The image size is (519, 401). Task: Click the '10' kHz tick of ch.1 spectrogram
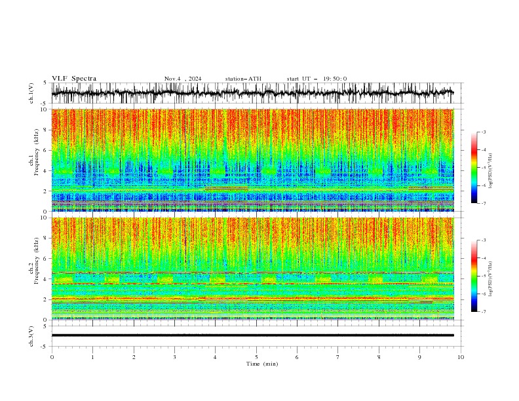tap(44, 109)
